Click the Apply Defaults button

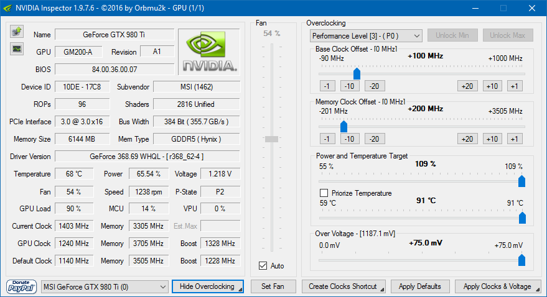click(x=420, y=286)
